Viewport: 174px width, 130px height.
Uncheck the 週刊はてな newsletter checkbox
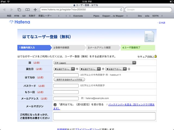click(55, 105)
